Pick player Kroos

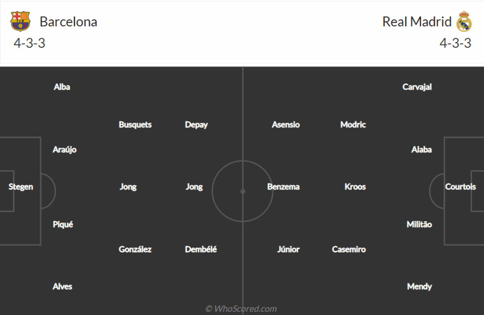coord(355,187)
